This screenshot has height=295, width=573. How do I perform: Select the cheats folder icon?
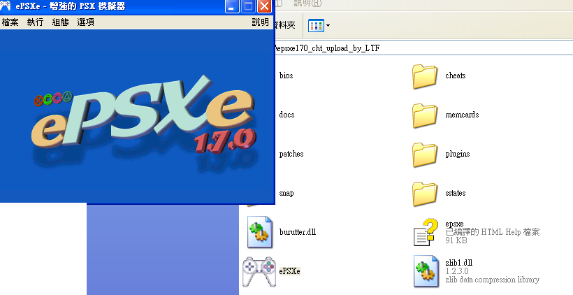(x=425, y=76)
